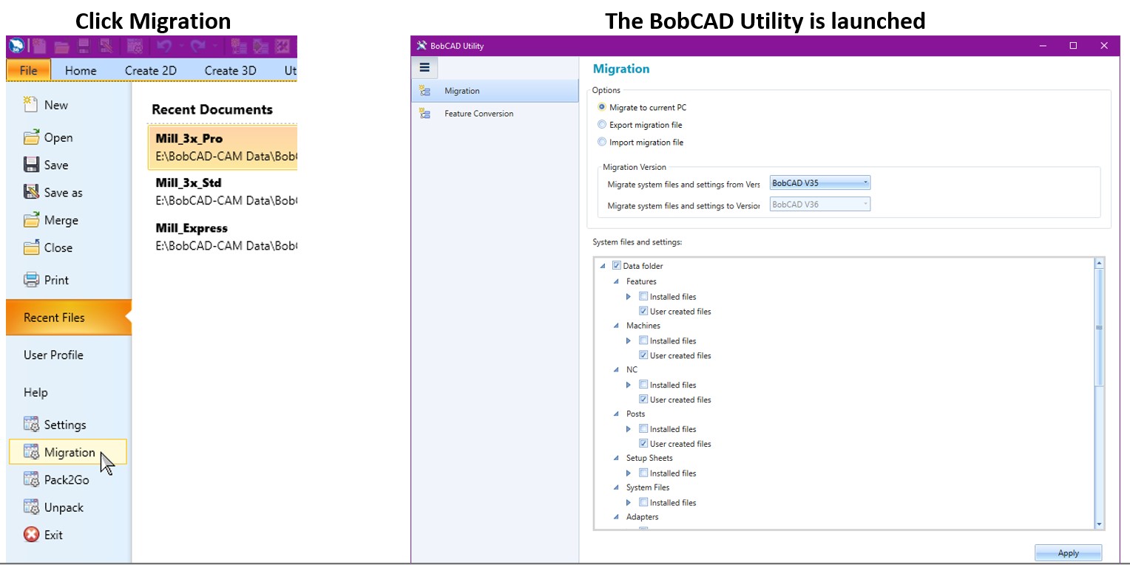Image resolution: width=1130 pixels, height=565 pixels.
Task: Click the Save as icon in File menu
Action: pyautogui.click(x=31, y=192)
